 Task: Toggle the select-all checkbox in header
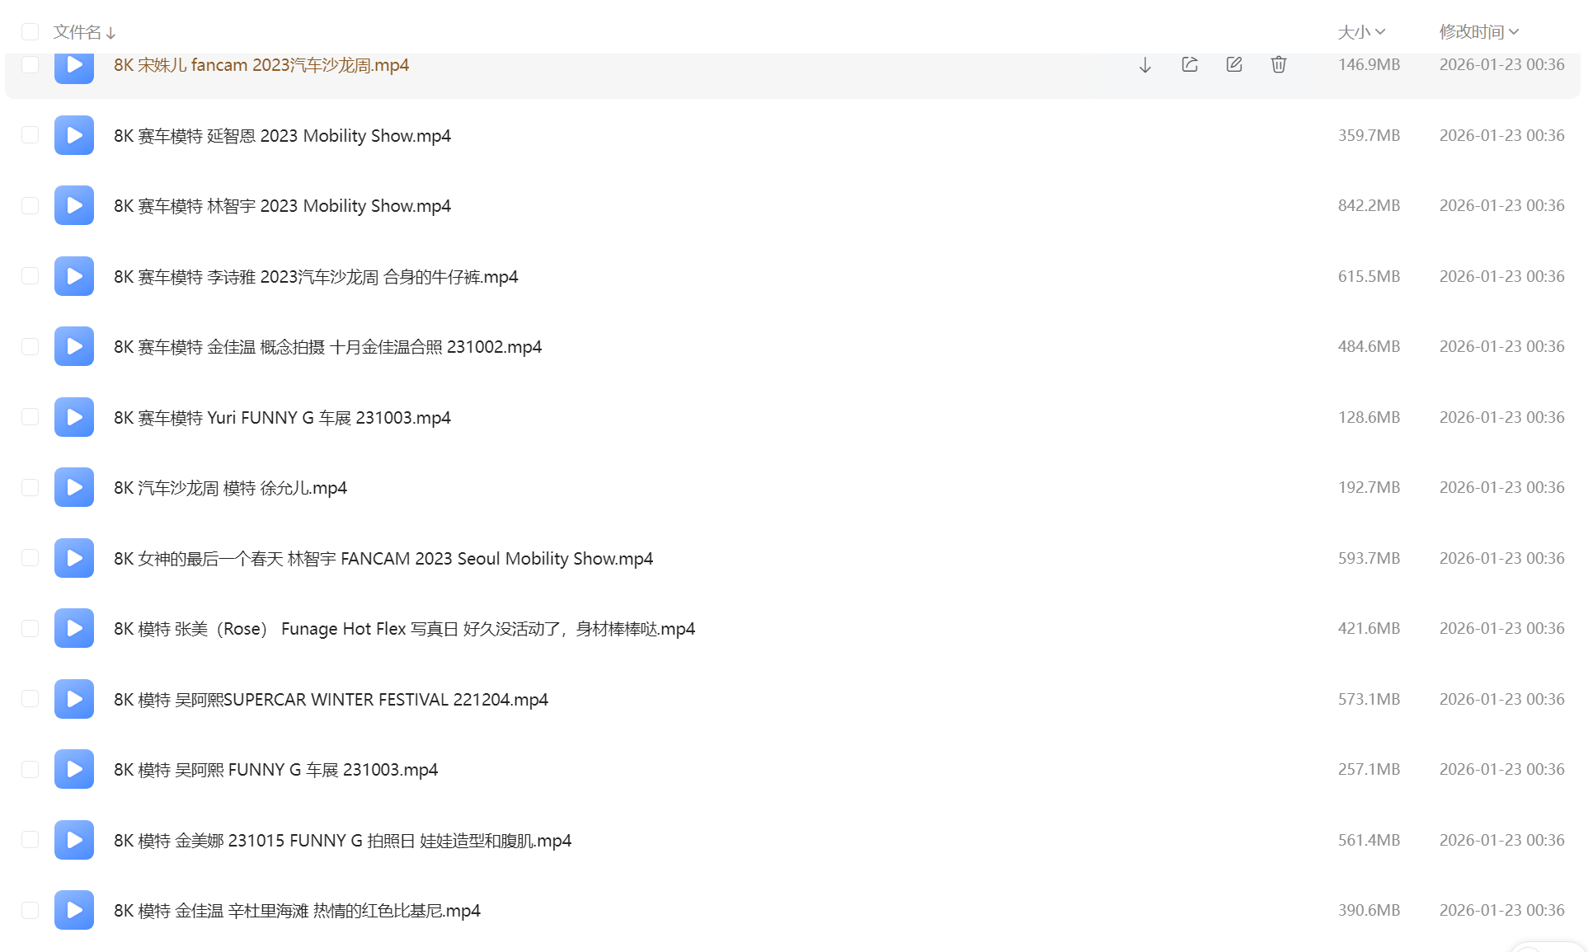pyautogui.click(x=31, y=32)
